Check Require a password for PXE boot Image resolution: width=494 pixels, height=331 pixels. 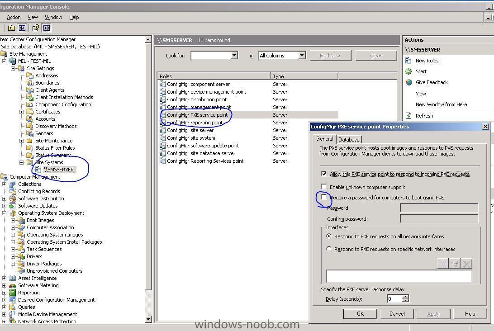coord(324,197)
